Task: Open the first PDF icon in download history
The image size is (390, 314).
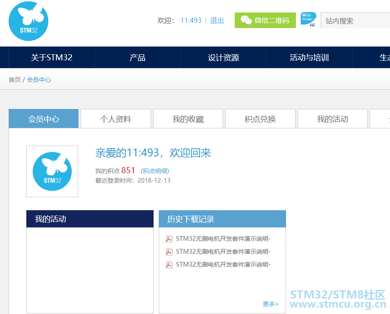Action: [x=169, y=239]
